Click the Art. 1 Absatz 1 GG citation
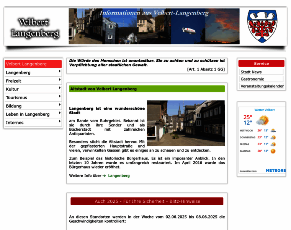Viewport: 291px width, 230px height. [x=206, y=69]
